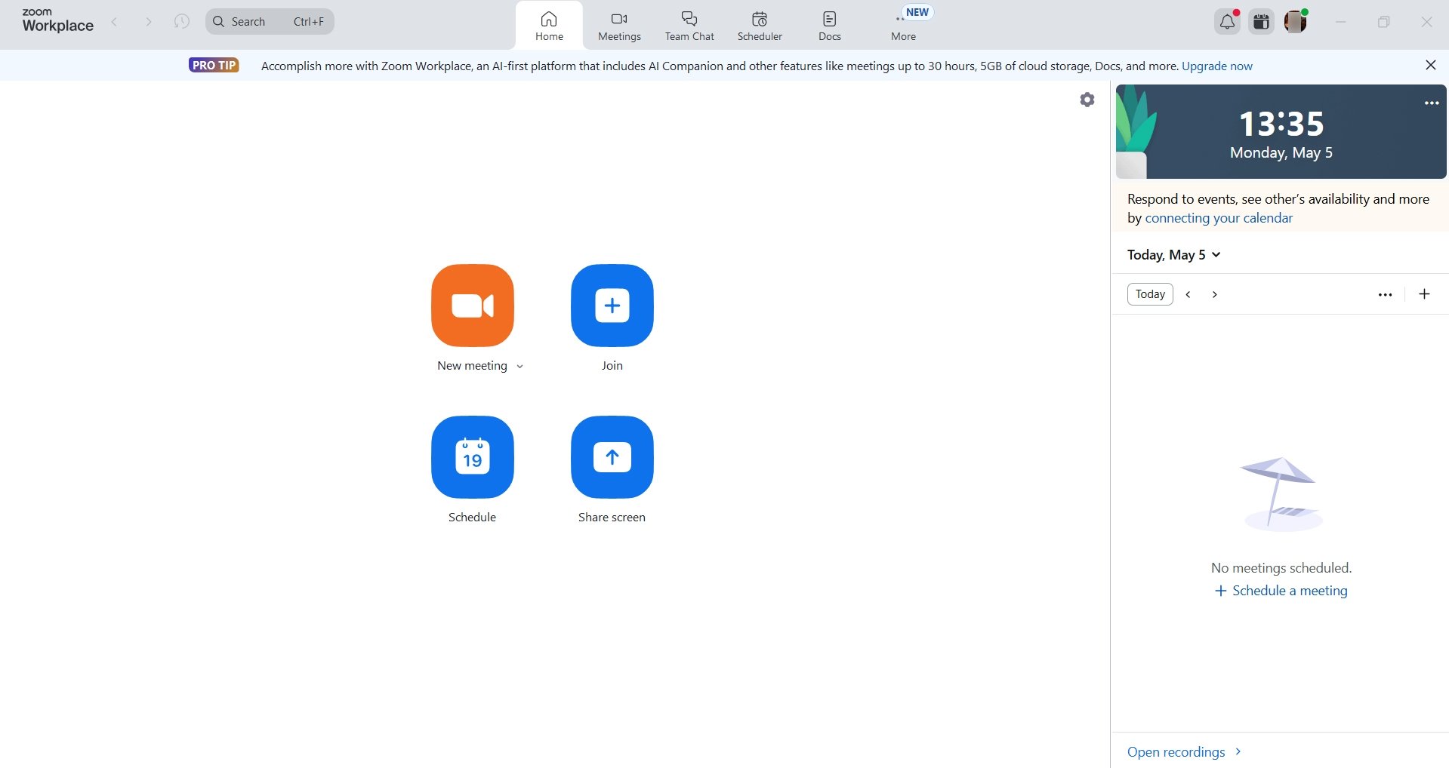Open the Schedule meeting panel
1449x768 pixels.
pyautogui.click(x=472, y=457)
